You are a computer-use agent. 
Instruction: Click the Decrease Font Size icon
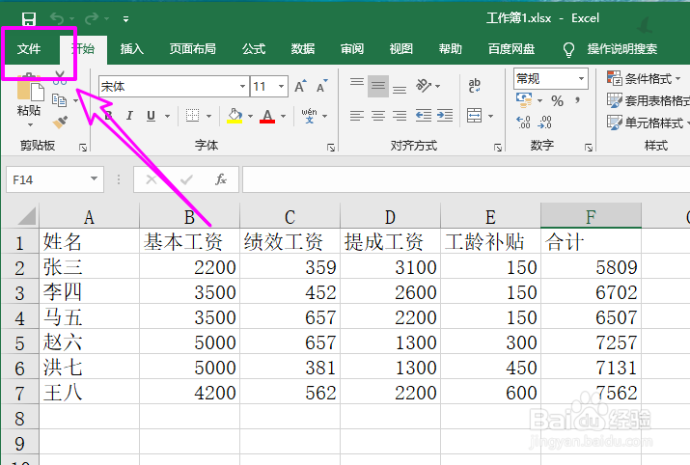322,86
